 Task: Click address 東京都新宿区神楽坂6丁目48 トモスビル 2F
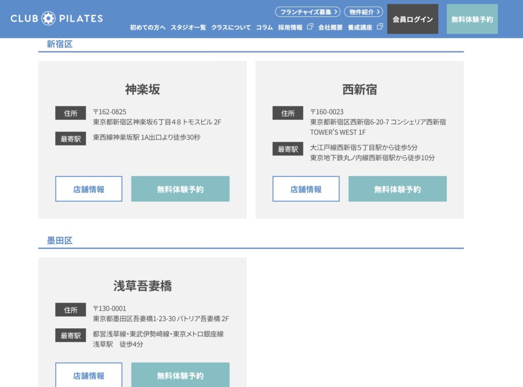[157, 122]
